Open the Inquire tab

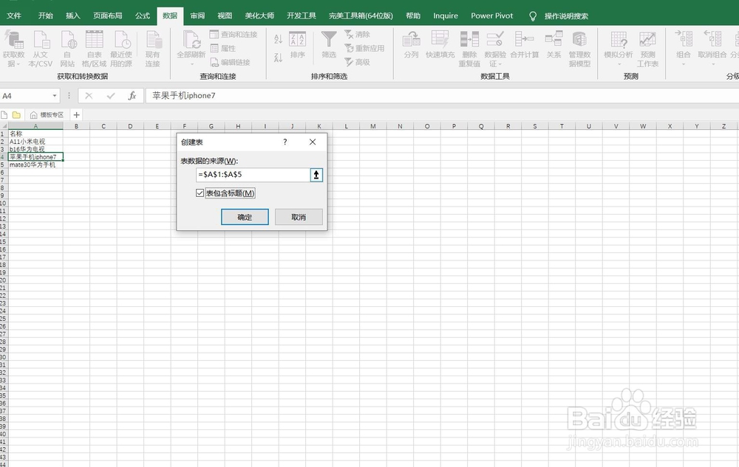(446, 15)
